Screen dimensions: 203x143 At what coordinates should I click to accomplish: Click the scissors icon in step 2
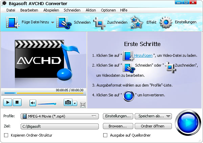pos(129,67)
